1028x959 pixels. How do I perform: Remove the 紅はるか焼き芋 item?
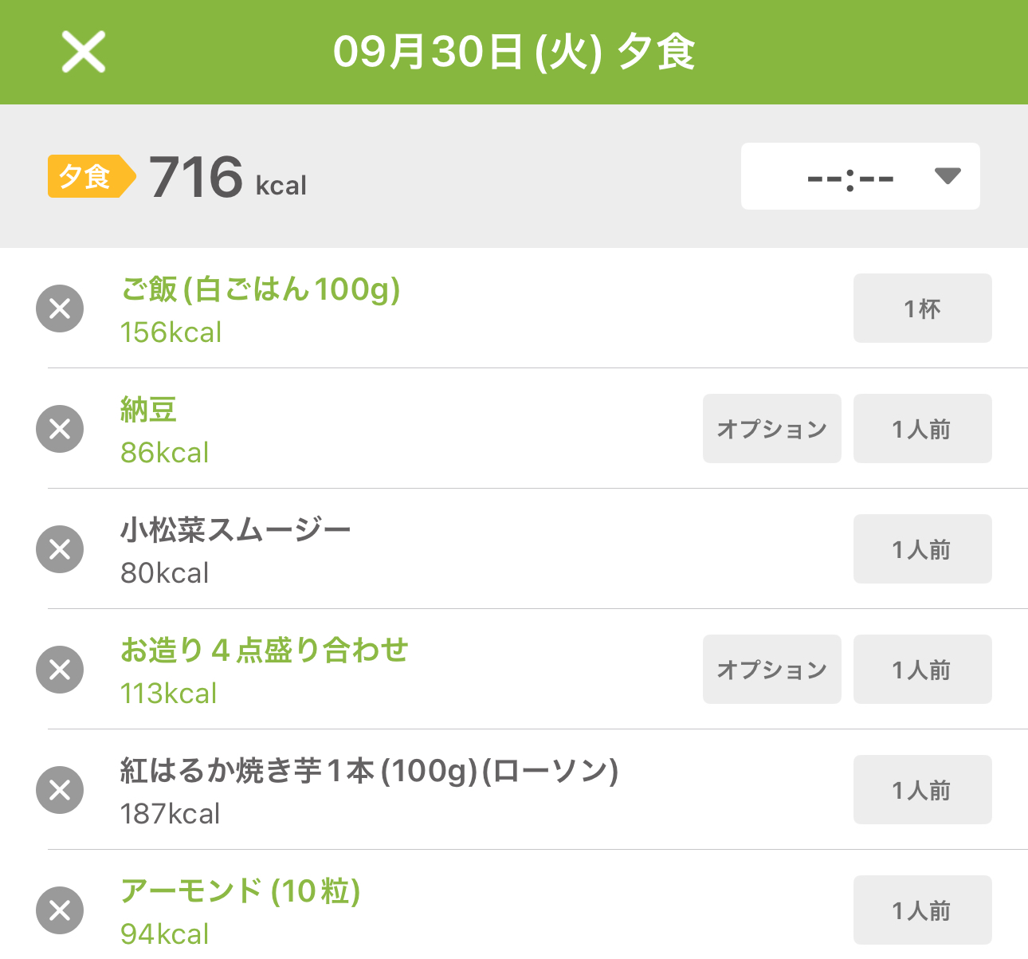(60, 790)
